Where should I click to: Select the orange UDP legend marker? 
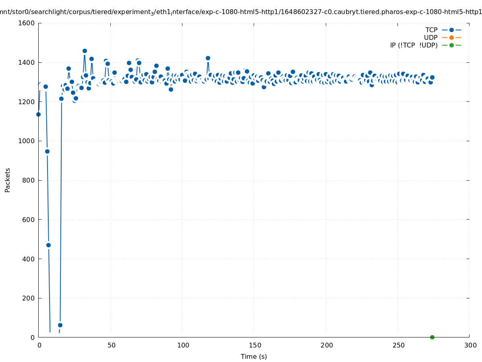[x=451, y=38]
